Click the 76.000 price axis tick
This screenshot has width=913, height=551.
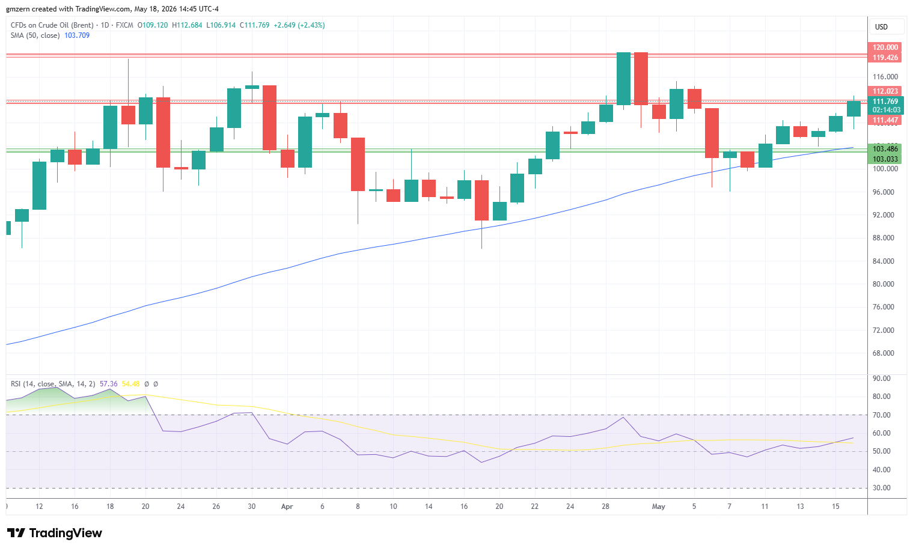(884, 307)
